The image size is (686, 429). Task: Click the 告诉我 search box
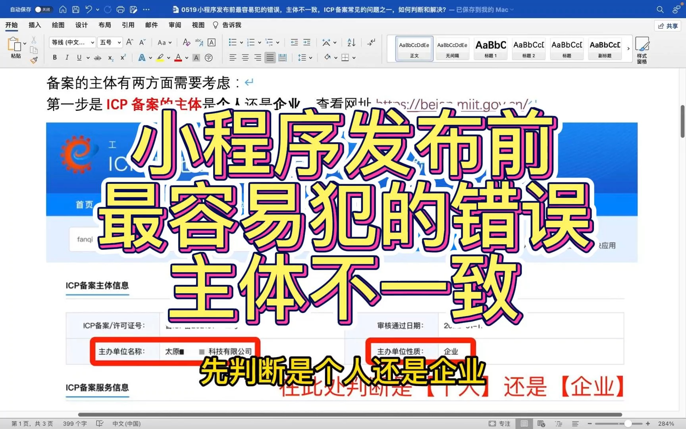[x=227, y=25]
